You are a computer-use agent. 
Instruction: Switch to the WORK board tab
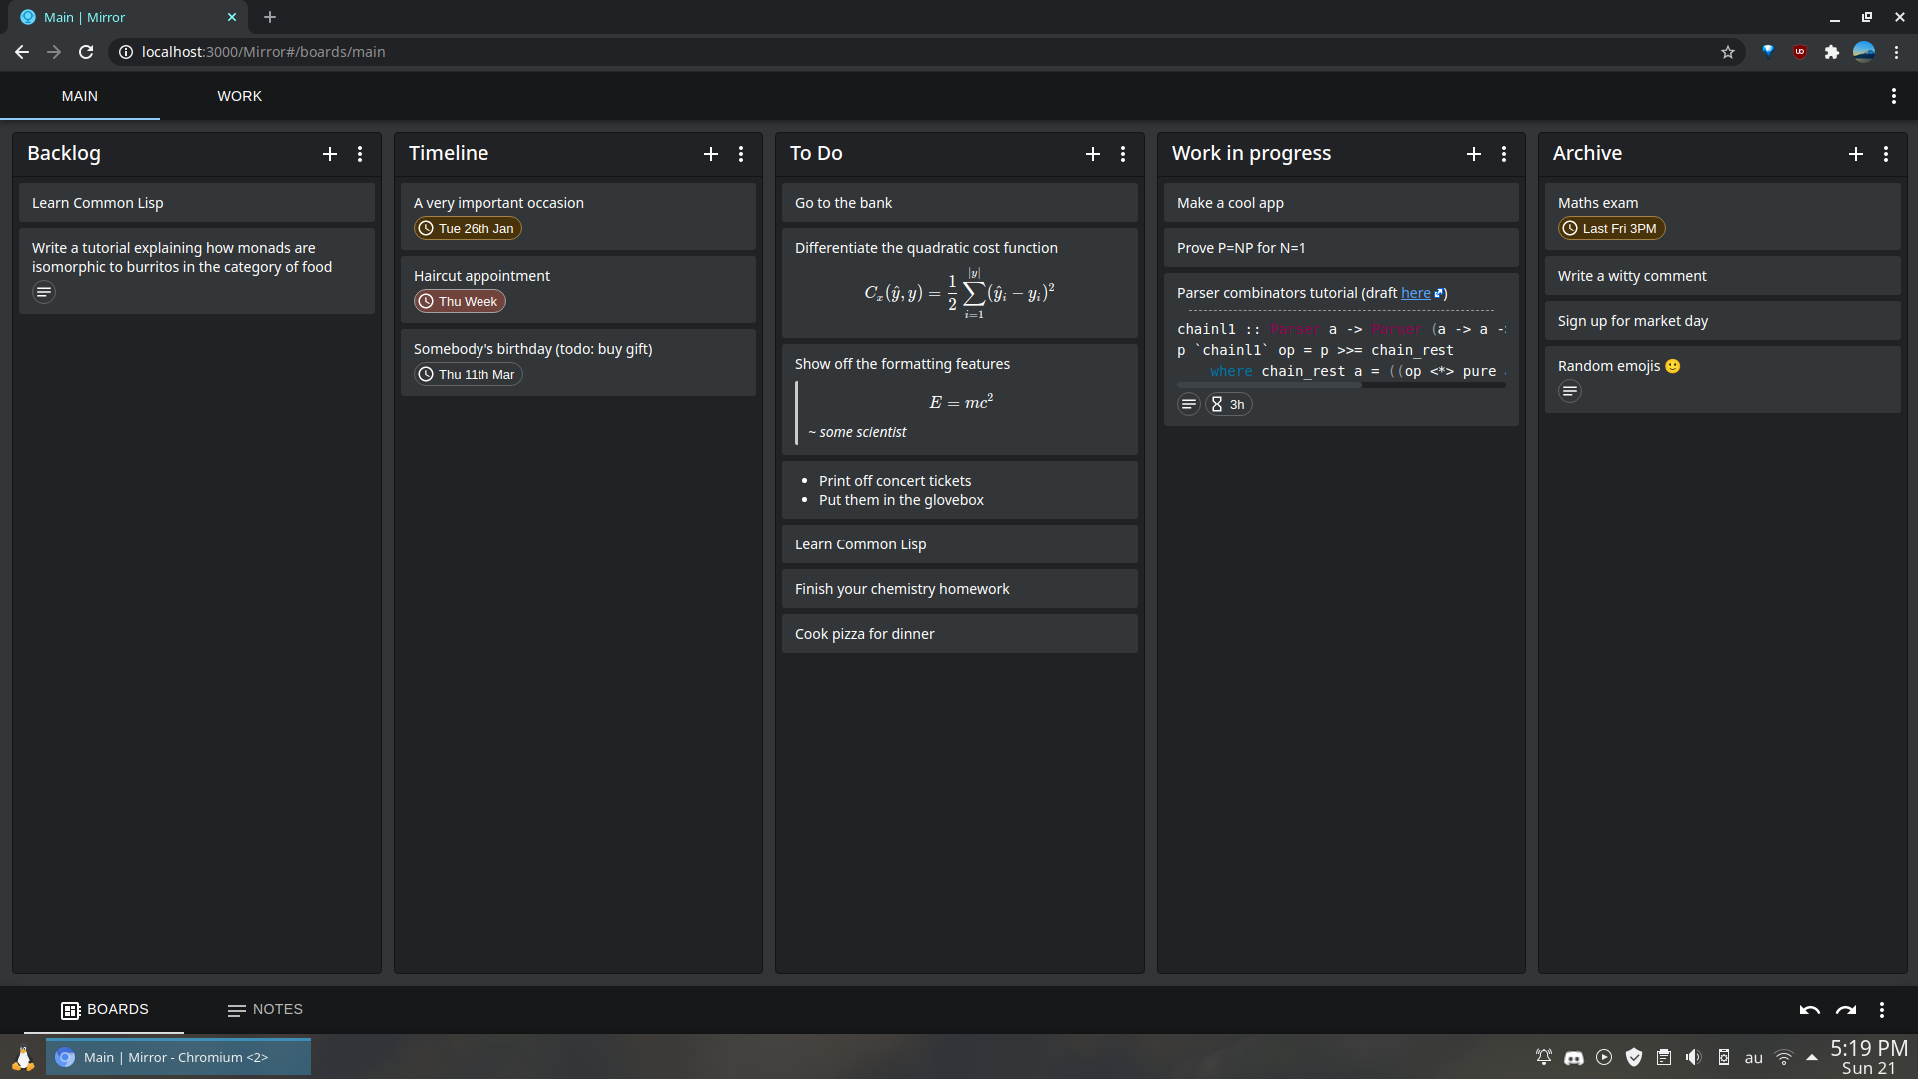pos(239,96)
